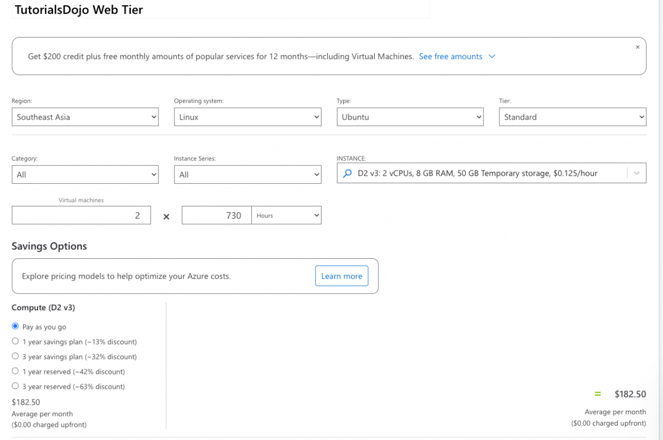
Task: Expand the See free amounts chevron
Action: pyautogui.click(x=492, y=56)
